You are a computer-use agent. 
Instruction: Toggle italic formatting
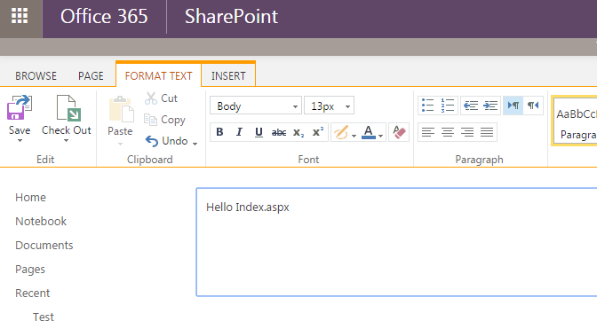point(239,132)
